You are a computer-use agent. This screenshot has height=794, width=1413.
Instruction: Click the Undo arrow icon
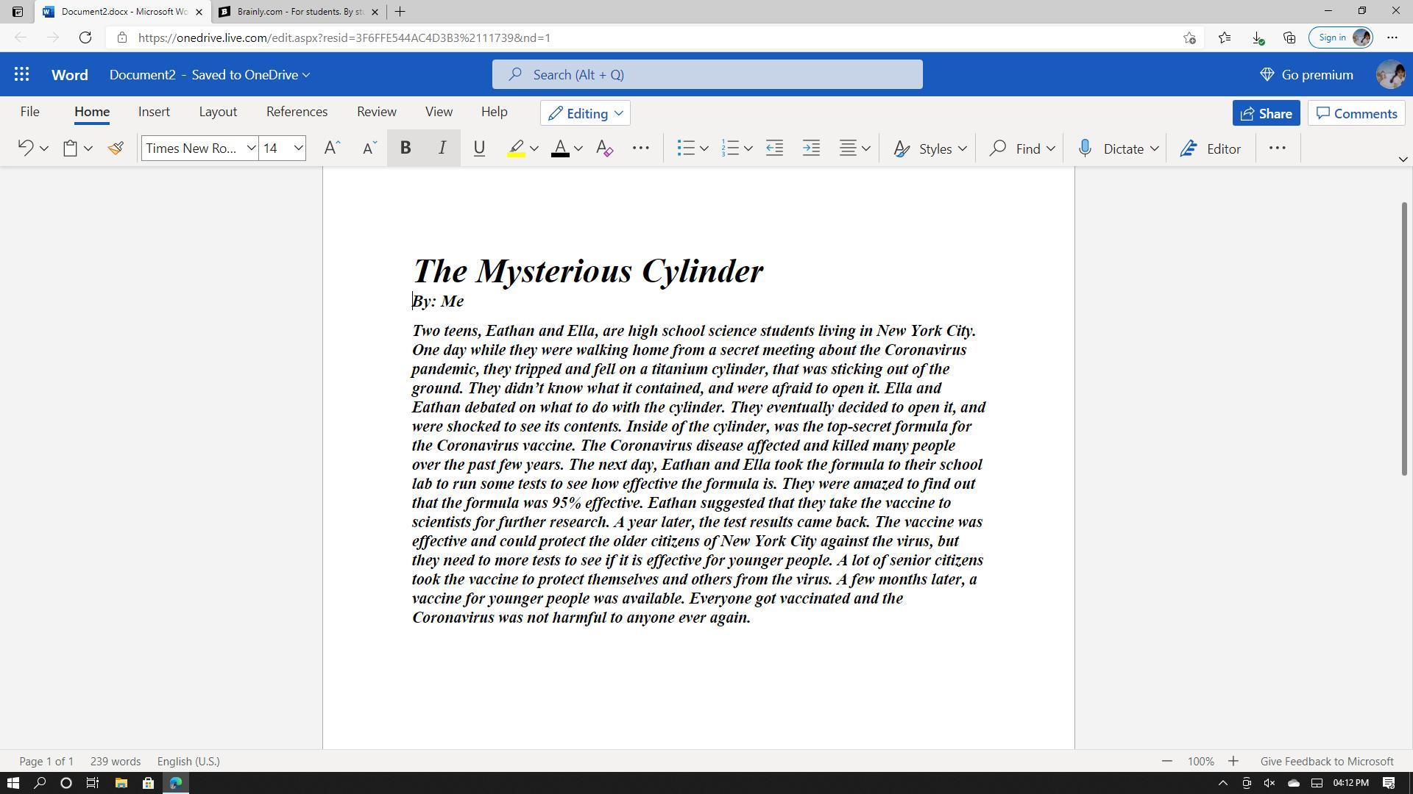coord(25,149)
